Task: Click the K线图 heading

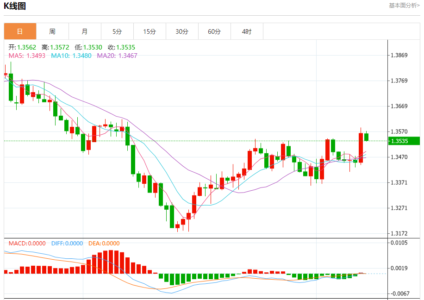Action: [x=15, y=6]
